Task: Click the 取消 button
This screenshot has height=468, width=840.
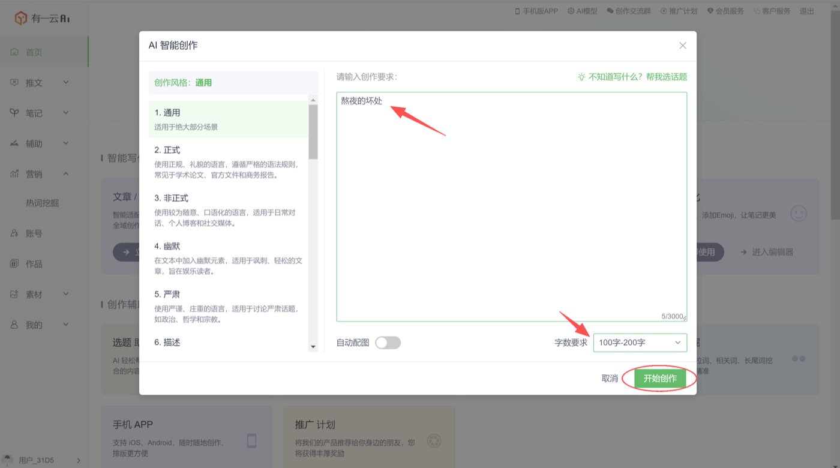Action: click(x=610, y=379)
